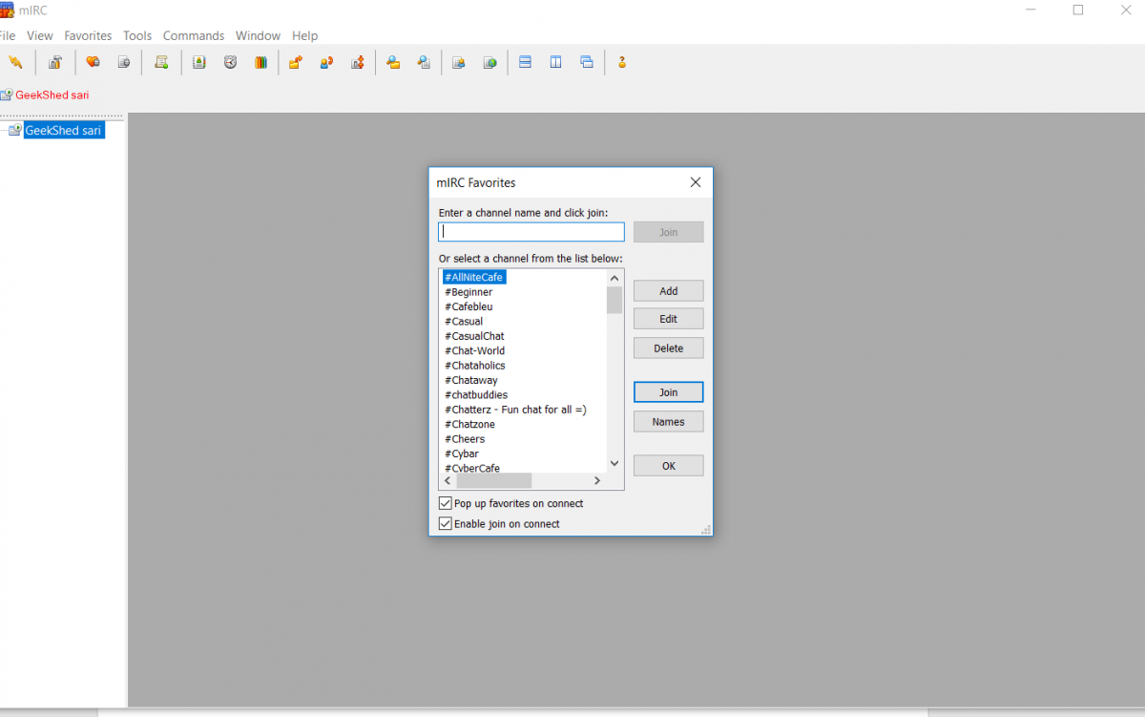This screenshot has height=717, width=1145.
Task: Open the Address book toolbar icon
Action: pyautogui.click(x=199, y=63)
